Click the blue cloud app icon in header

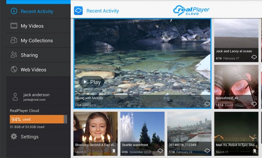pos(78,10)
